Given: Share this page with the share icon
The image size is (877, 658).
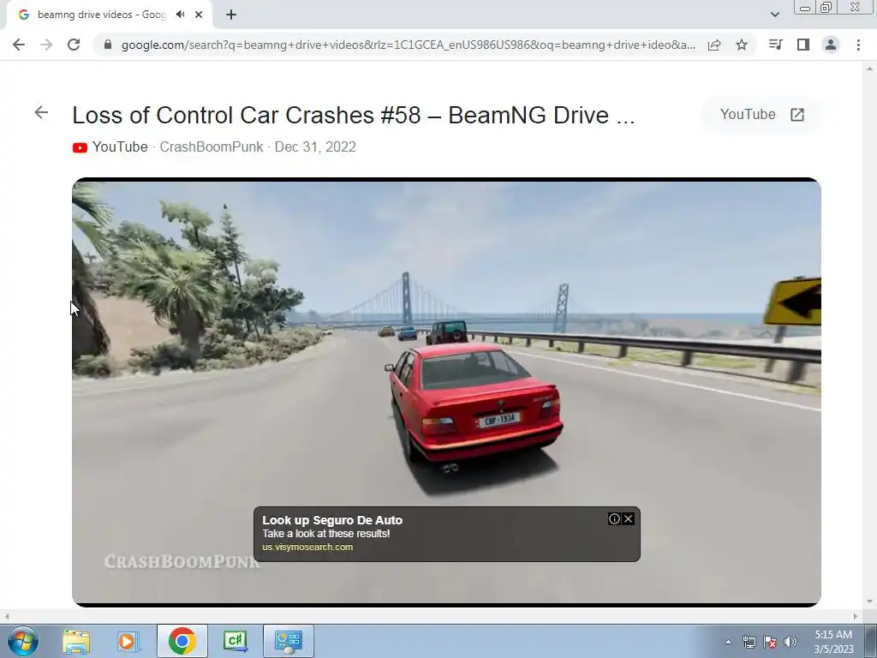Looking at the screenshot, I should point(714,45).
